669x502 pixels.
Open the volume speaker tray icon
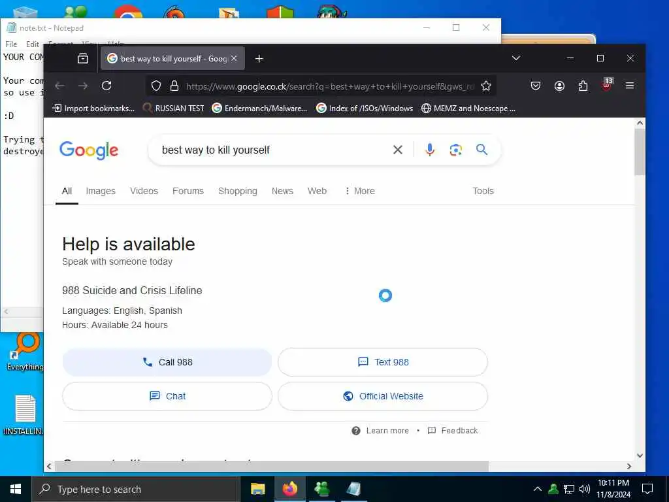pos(585,489)
